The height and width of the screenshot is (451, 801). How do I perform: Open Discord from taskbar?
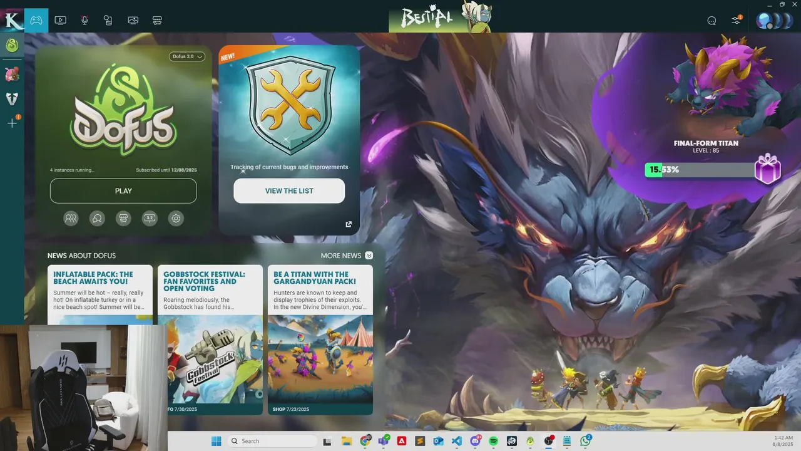475,441
